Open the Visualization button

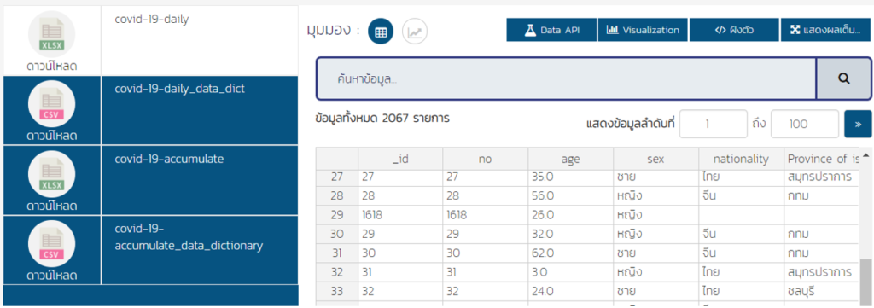tap(643, 30)
